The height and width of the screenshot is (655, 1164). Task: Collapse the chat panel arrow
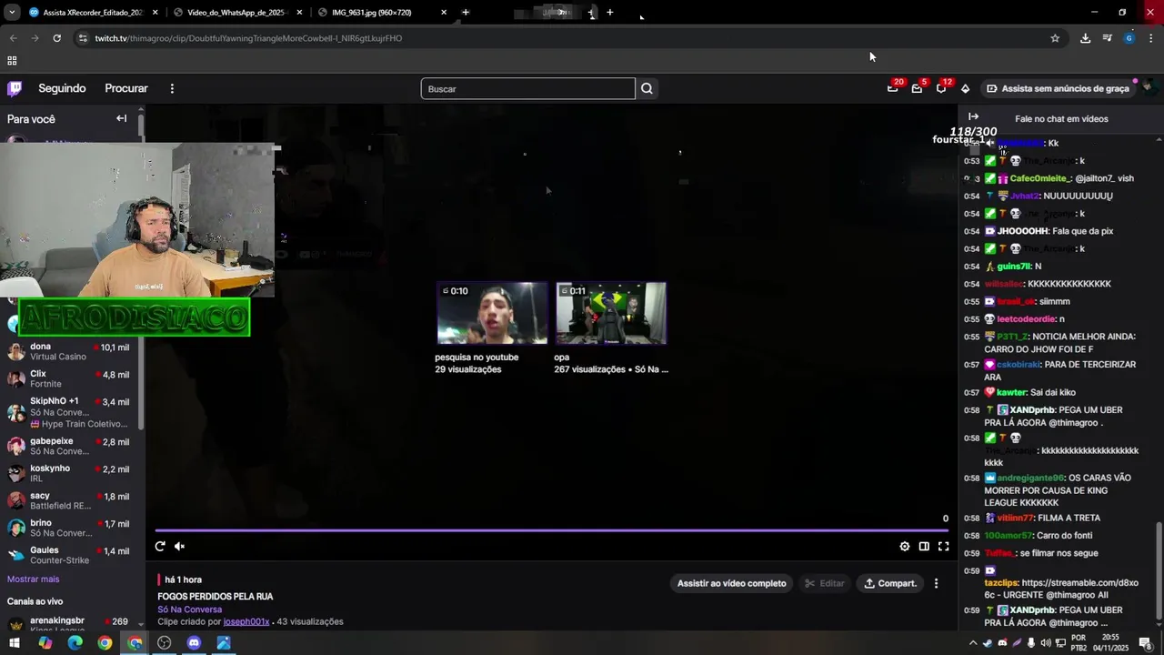coord(973,116)
